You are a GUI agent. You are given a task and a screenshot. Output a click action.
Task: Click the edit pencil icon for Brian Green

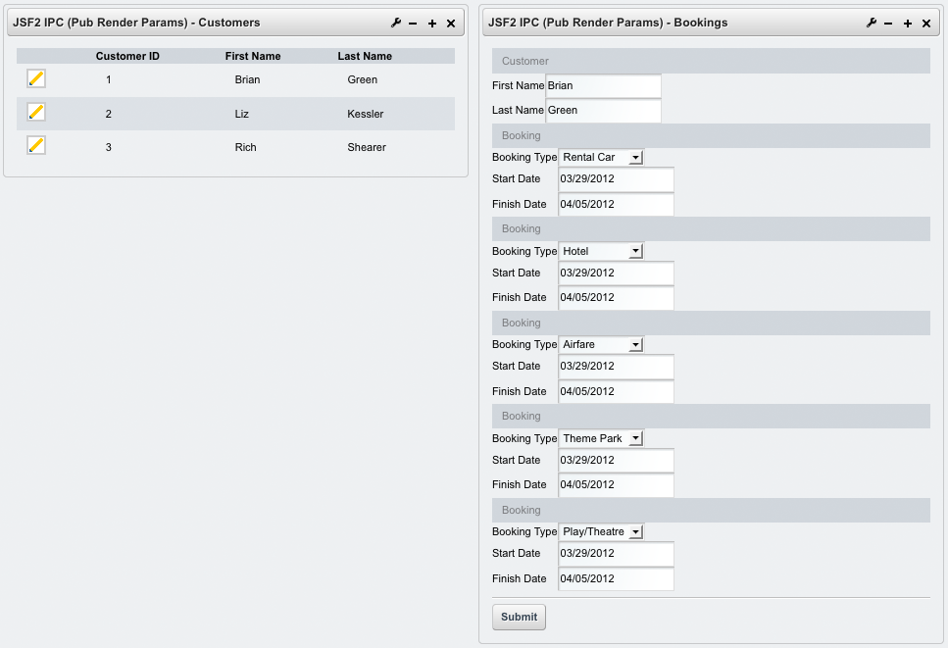pos(36,79)
